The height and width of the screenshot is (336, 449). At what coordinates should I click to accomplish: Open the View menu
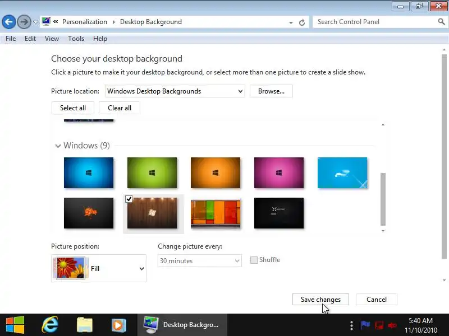click(x=52, y=39)
